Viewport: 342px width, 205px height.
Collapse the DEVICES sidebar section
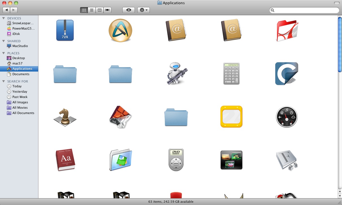click(x=4, y=18)
